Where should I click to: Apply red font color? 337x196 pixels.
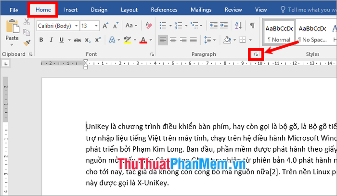click(143, 40)
